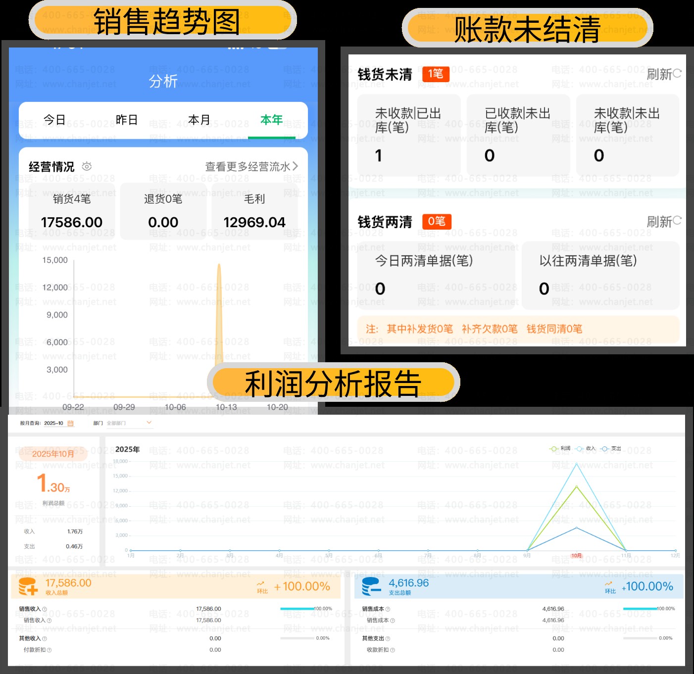
Task: Open 查看更多经营流水 link
Action: click(251, 167)
